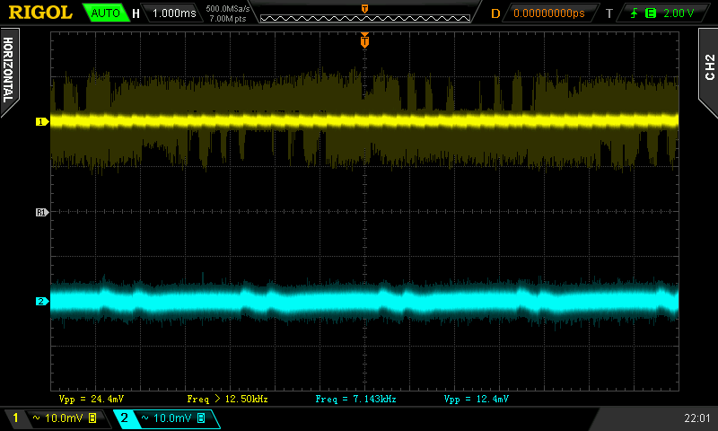The height and width of the screenshot is (431, 718).
Task: Select the channel 2 ground level marker
Action: pyautogui.click(x=42, y=301)
